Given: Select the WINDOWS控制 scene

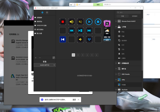Looking at the screenshot, I should (44, 25).
